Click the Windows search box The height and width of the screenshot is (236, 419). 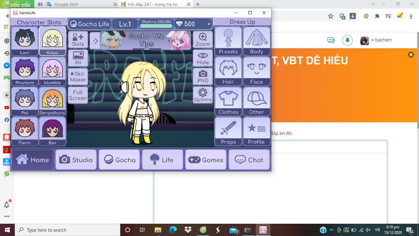click(68, 230)
